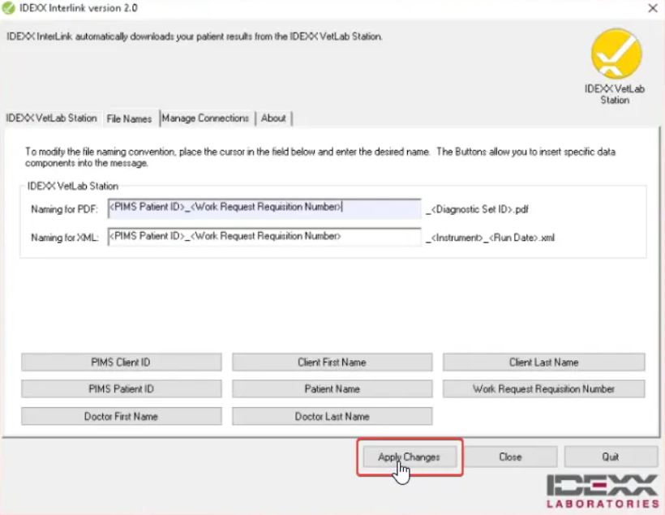The height and width of the screenshot is (515, 665).
Task: Click the InterLink automatic downloads description sentence
Action: [x=195, y=36]
